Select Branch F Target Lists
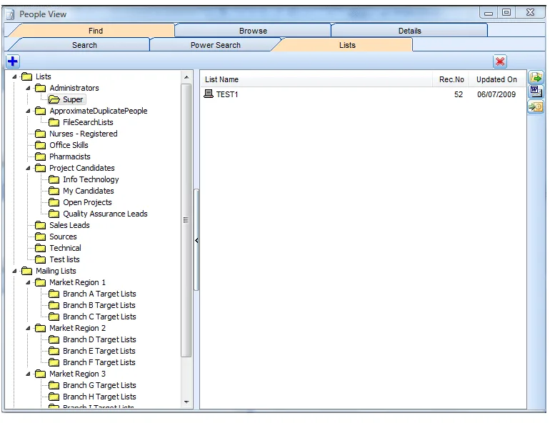Viewport: 550px width, 423px height. coord(99,362)
